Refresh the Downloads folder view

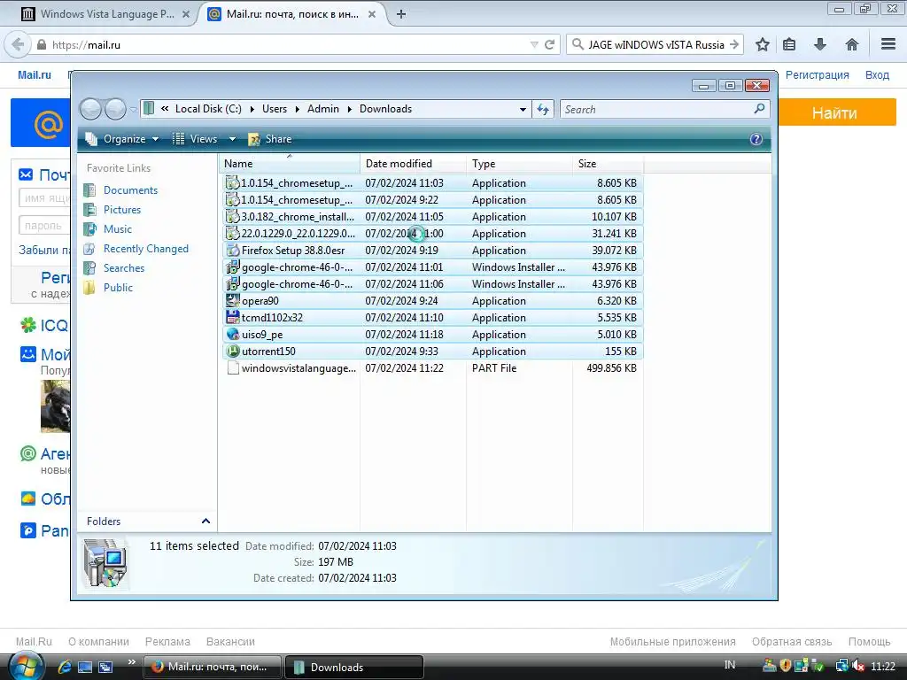coord(543,109)
